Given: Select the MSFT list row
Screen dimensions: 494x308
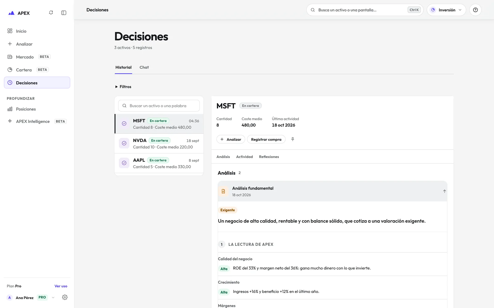Looking at the screenshot, I should [x=159, y=124].
